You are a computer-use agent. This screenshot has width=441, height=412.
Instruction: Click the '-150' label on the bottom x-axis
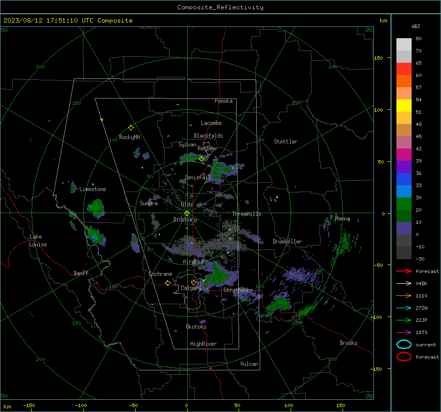[29, 405]
